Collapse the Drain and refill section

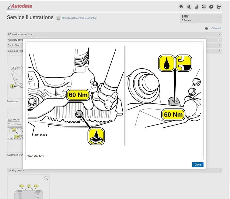[x=219, y=51]
